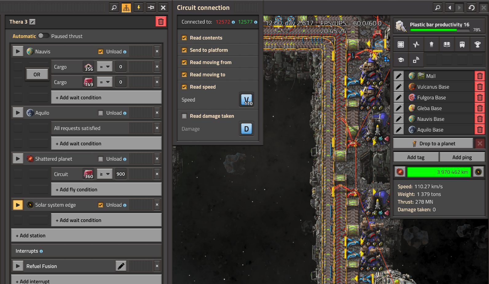This screenshot has width=489, height=284.
Task: Click the remote signal broadcast icon
Action: click(416, 60)
